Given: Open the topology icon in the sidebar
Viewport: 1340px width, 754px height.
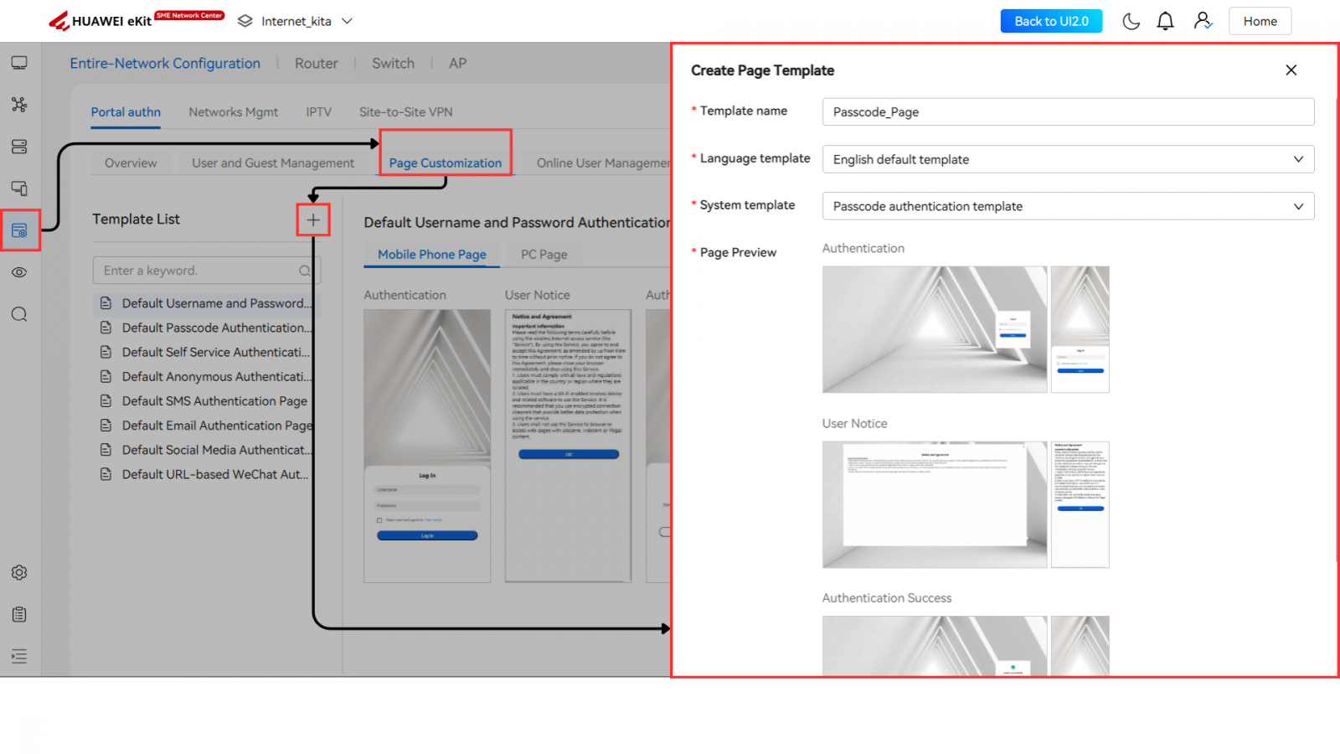Looking at the screenshot, I should (19, 105).
